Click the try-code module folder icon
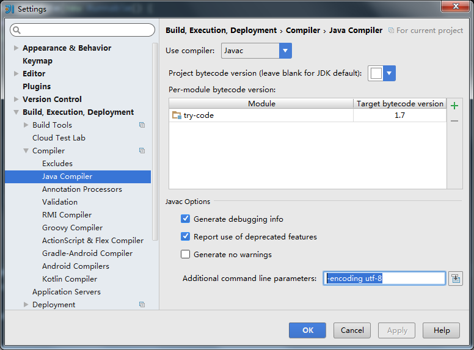 coord(177,115)
